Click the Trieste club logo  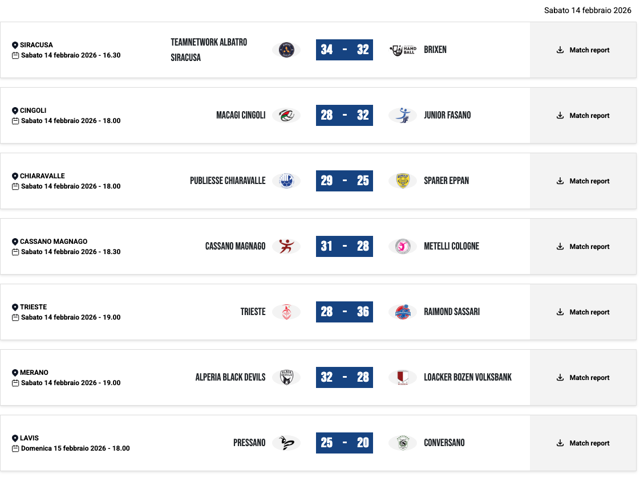(286, 312)
